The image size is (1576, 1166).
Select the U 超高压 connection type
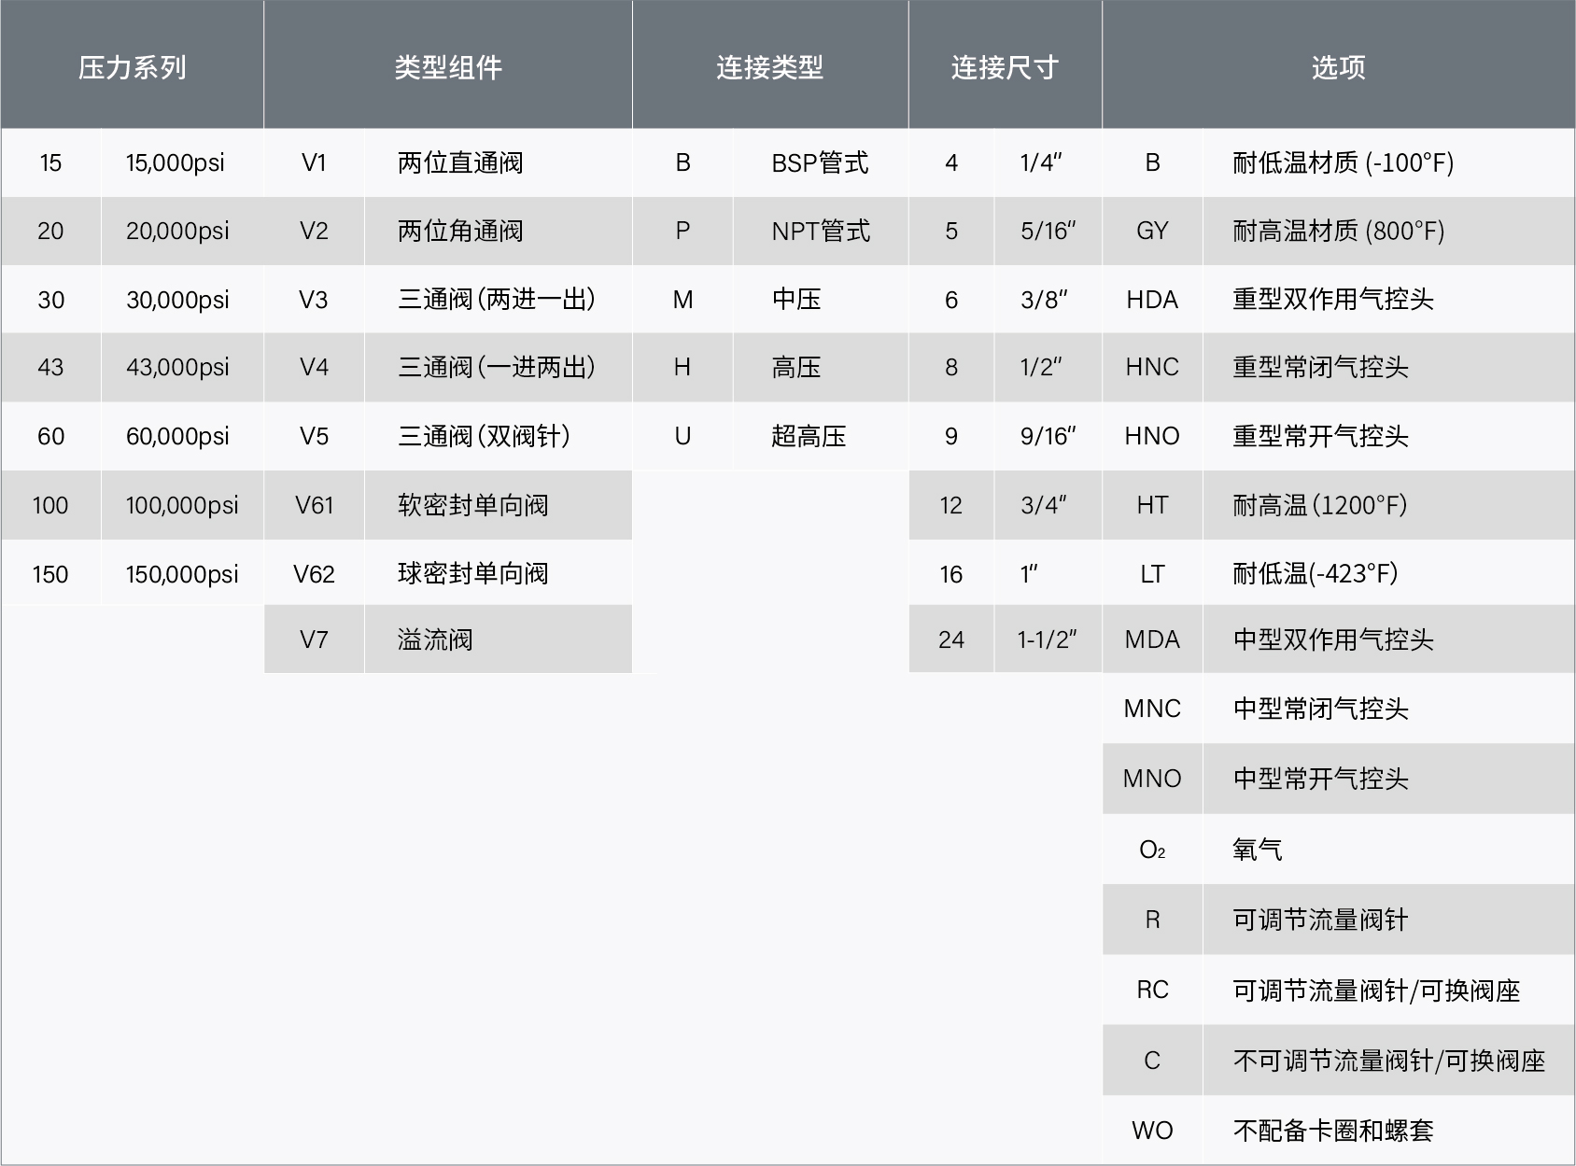pos(769,436)
